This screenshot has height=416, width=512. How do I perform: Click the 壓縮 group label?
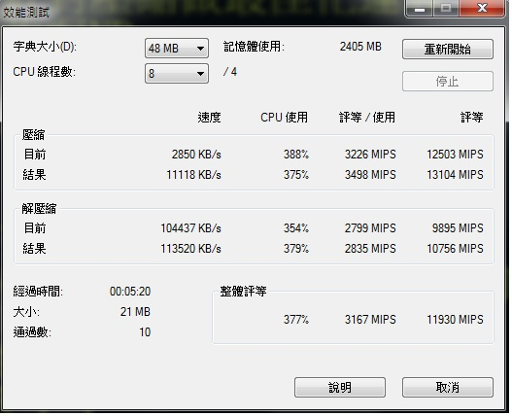33,135
